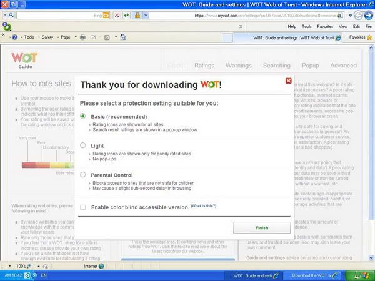This screenshot has height=281, width=375.
Task: Open the Home button dropdown arrow
Action: point(116,37)
